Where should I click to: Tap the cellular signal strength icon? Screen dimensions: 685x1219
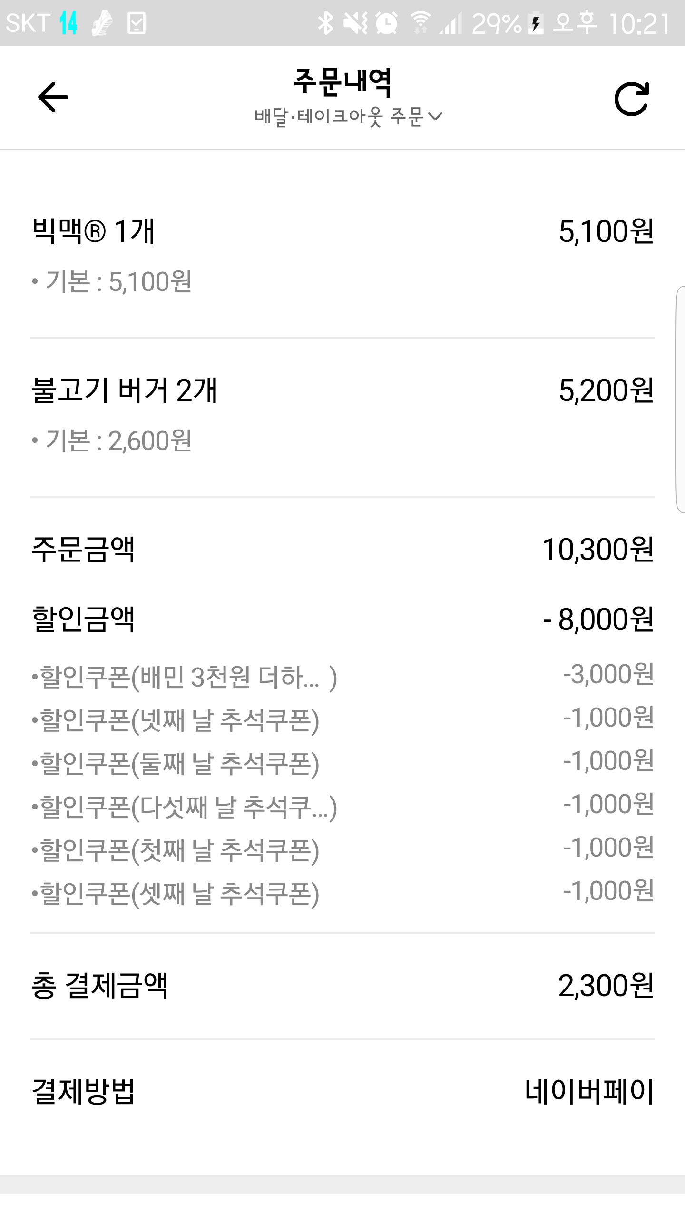pyautogui.click(x=450, y=23)
